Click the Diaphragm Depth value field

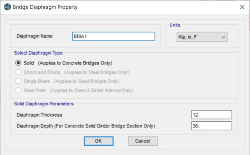pos(211,126)
